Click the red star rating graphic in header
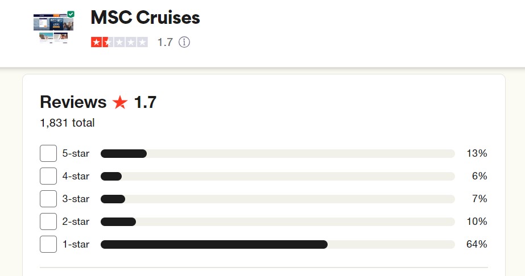The image size is (525, 276). (119, 42)
